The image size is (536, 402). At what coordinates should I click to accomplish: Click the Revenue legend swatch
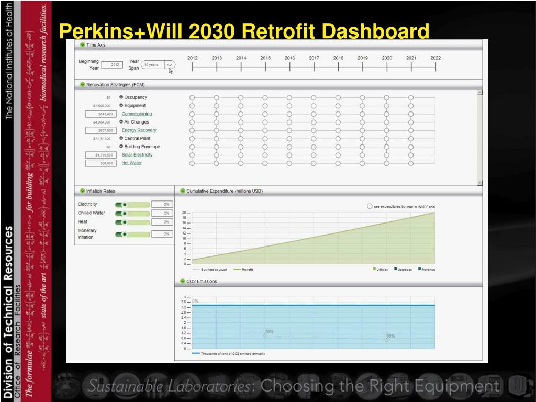(x=419, y=269)
